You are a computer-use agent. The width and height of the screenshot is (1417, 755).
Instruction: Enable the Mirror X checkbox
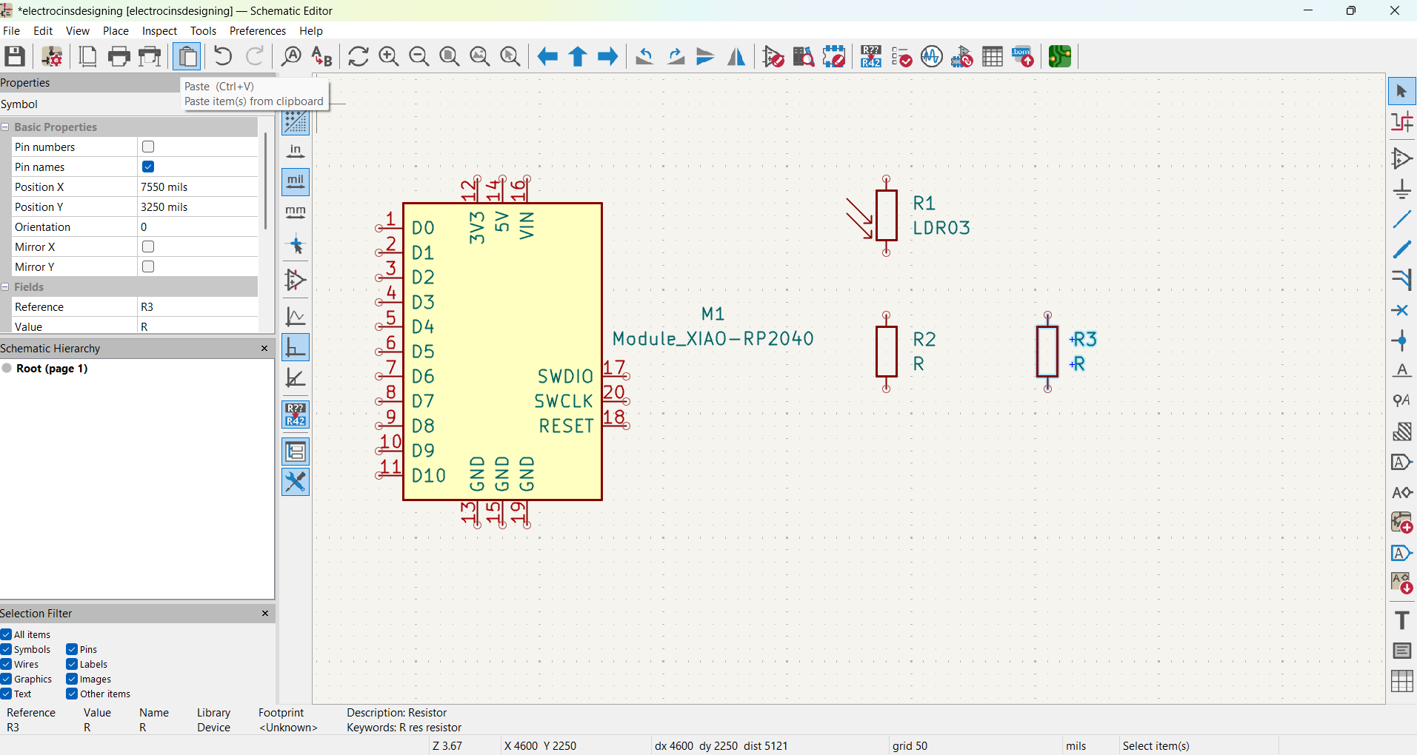(x=148, y=246)
